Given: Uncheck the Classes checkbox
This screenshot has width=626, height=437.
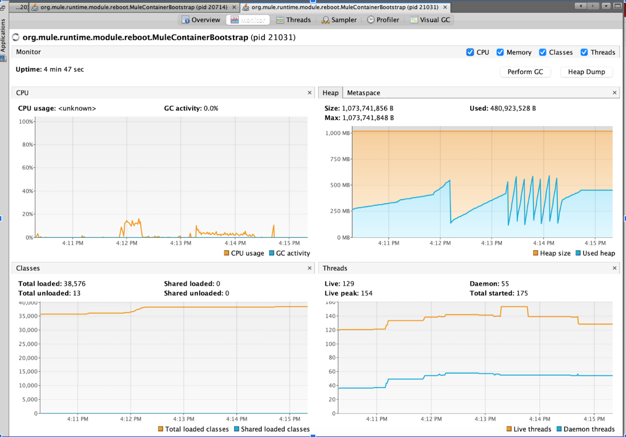Looking at the screenshot, I should click(542, 52).
